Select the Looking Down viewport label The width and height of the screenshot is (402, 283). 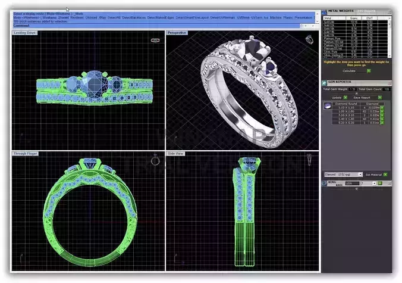click(x=24, y=33)
